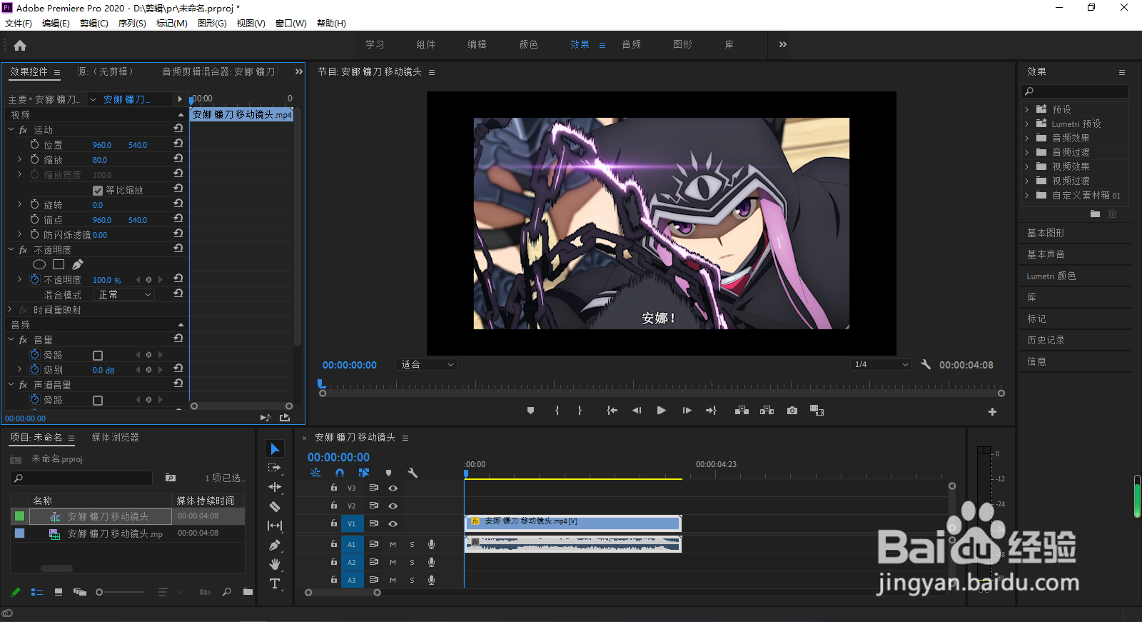Open History (历史记录) panel
1142x622 pixels.
1046,340
